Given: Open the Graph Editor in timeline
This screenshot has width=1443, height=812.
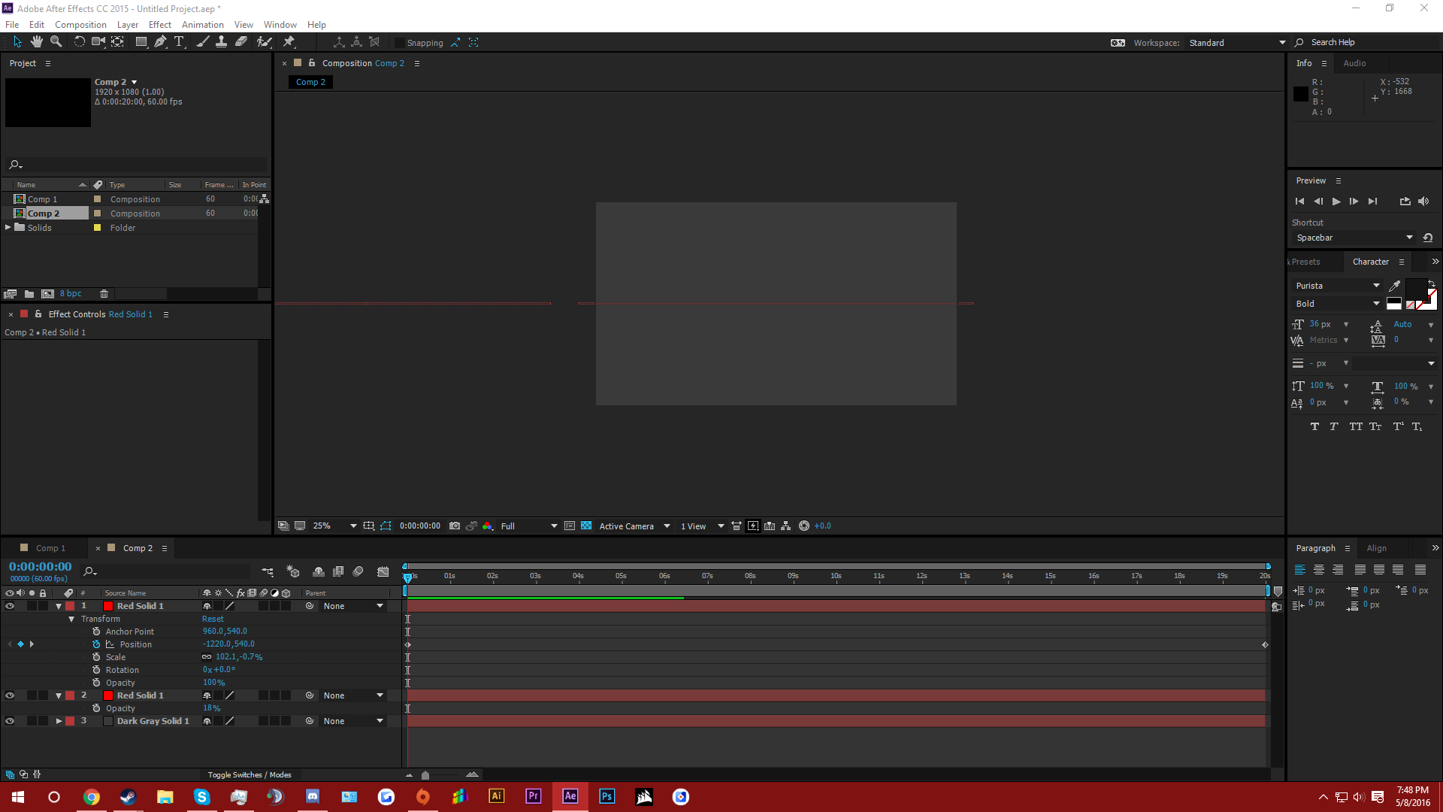Looking at the screenshot, I should click(383, 572).
